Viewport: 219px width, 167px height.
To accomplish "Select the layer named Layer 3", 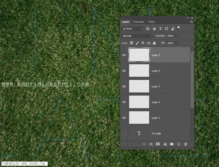I will pyautogui.click(x=156, y=86).
